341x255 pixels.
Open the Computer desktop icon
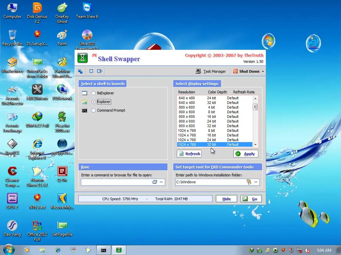pos(12,10)
